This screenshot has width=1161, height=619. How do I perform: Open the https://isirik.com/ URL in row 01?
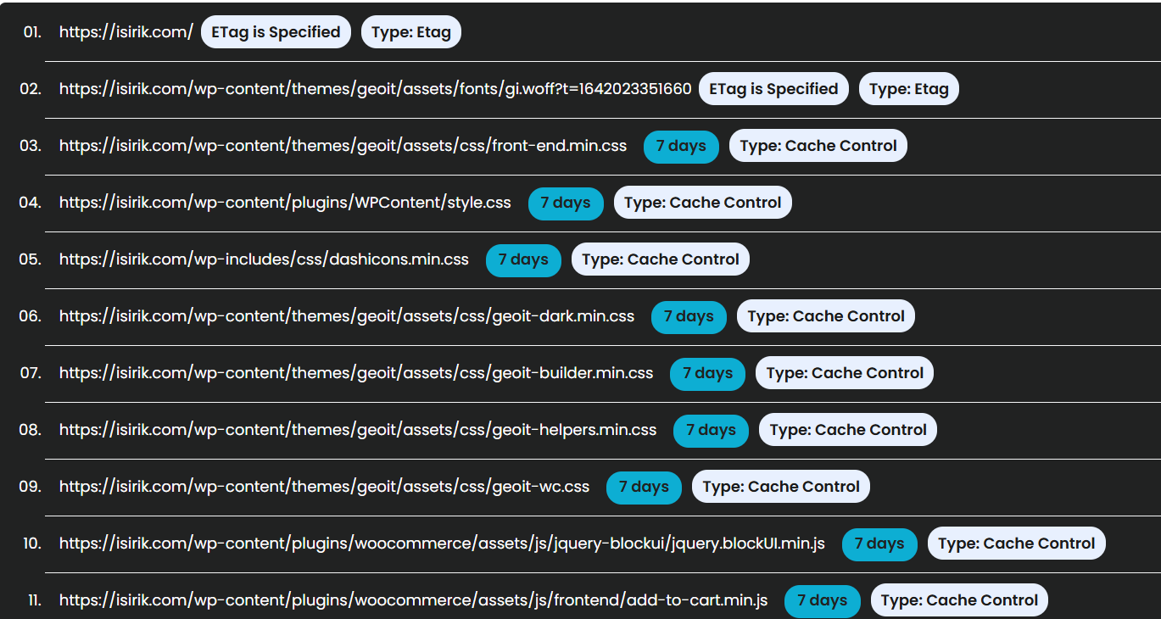[126, 32]
